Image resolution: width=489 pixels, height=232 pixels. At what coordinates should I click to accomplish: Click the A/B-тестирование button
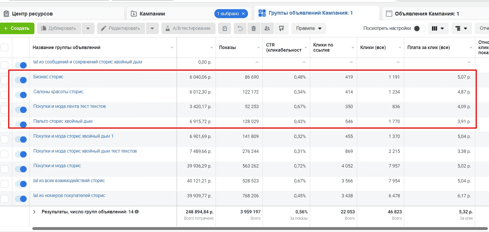(x=188, y=28)
